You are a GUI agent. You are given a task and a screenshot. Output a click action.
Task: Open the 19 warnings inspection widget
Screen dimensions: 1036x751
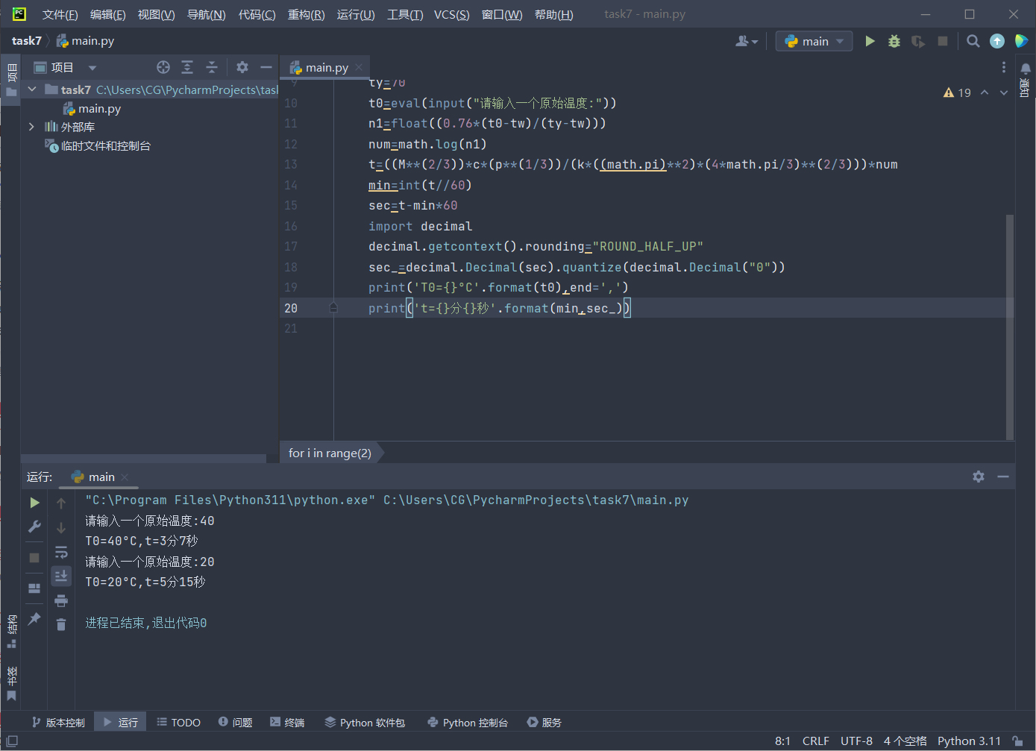point(957,92)
